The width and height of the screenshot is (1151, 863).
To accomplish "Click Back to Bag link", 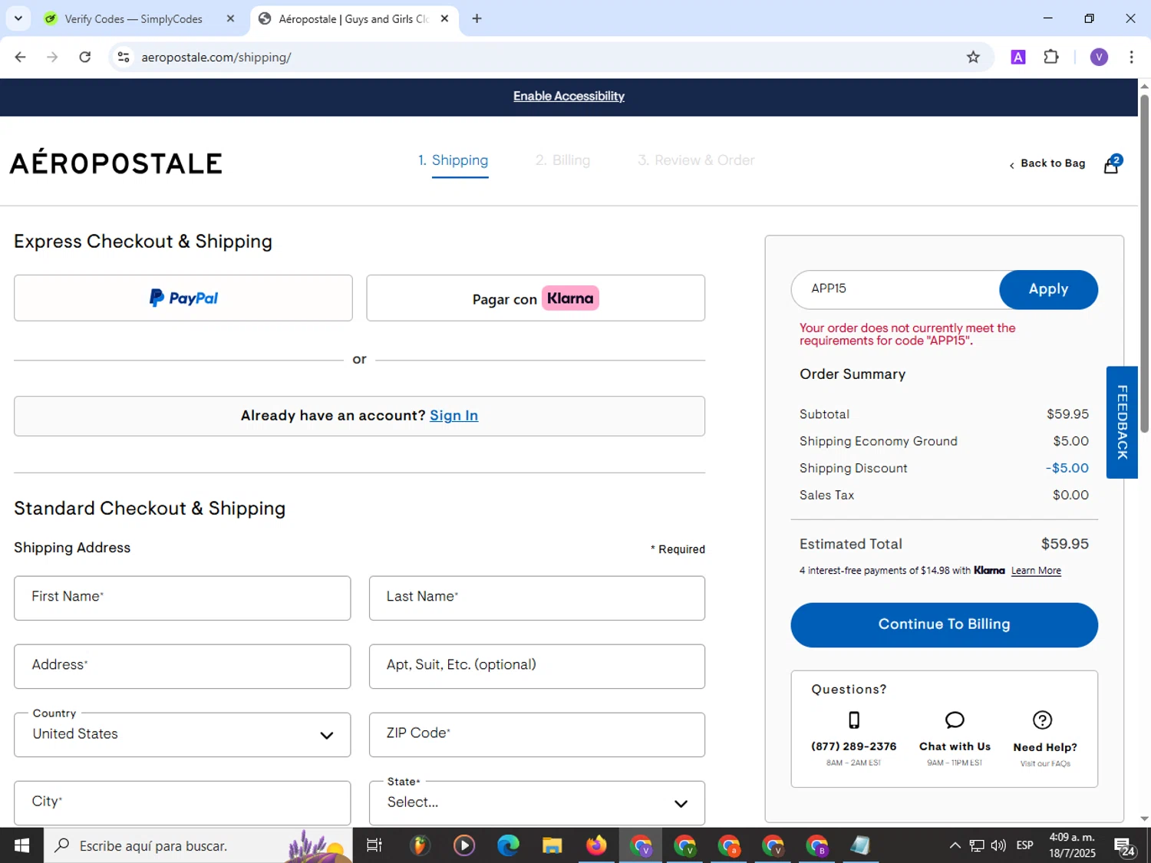I will [x=1047, y=163].
